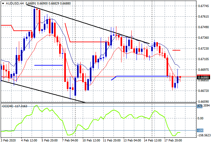The height and width of the screenshot is (144, 211).
Task: Click the 0.67615 price axis label
Action: [204, 17]
